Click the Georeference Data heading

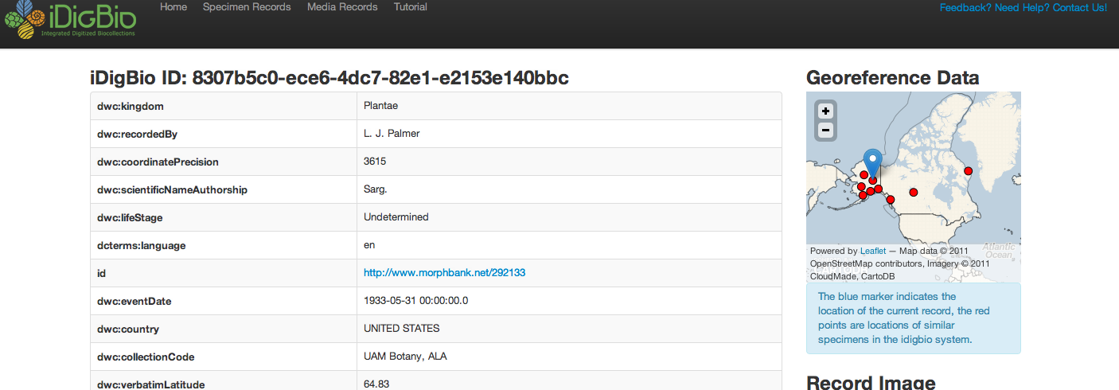pos(893,78)
